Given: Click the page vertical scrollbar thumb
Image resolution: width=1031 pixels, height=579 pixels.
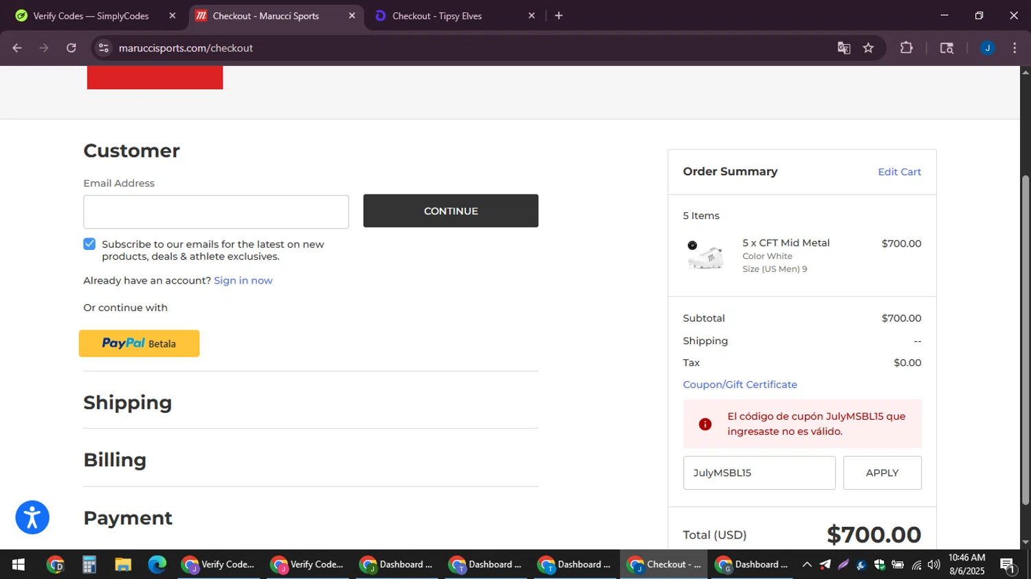Looking at the screenshot, I should pos(1026,340).
